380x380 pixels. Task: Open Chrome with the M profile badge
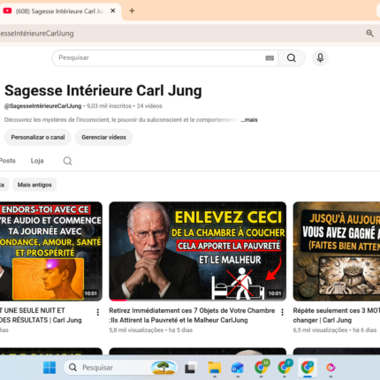coord(262,367)
